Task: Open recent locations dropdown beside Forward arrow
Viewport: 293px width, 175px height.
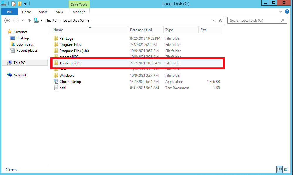Action: click(x=23, y=21)
